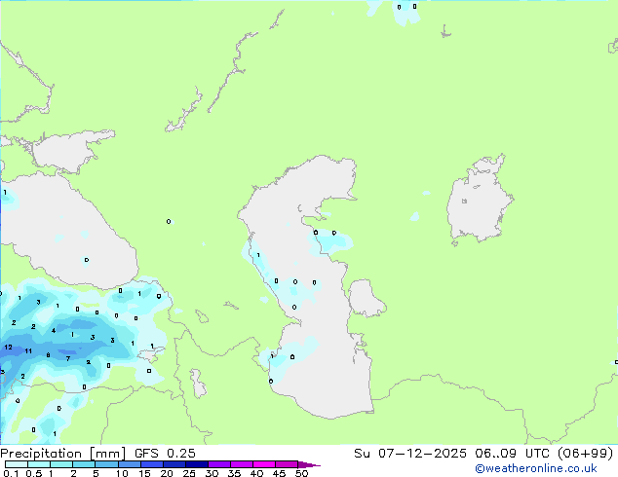Select violet swatch between 35 and 40

pyautogui.click(x=242, y=464)
